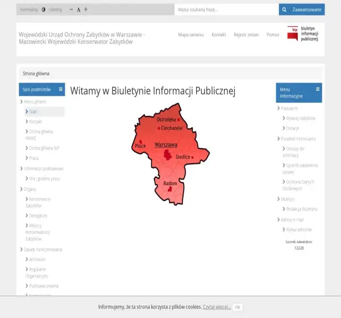Toggle the Spis podmiotów hamburger icon
Screen dimensions: 341x318
pyautogui.click(x=61, y=89)
